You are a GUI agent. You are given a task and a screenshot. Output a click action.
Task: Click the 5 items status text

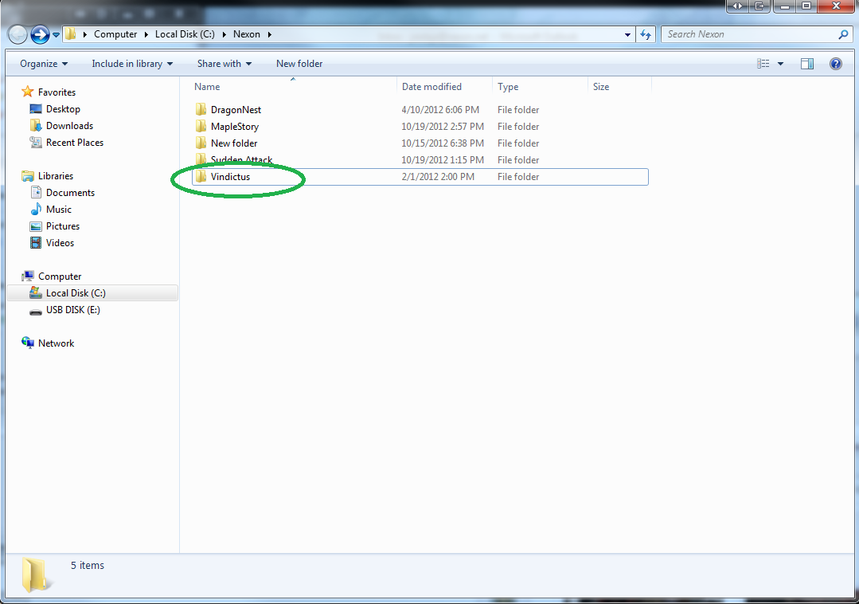(87, 565)
